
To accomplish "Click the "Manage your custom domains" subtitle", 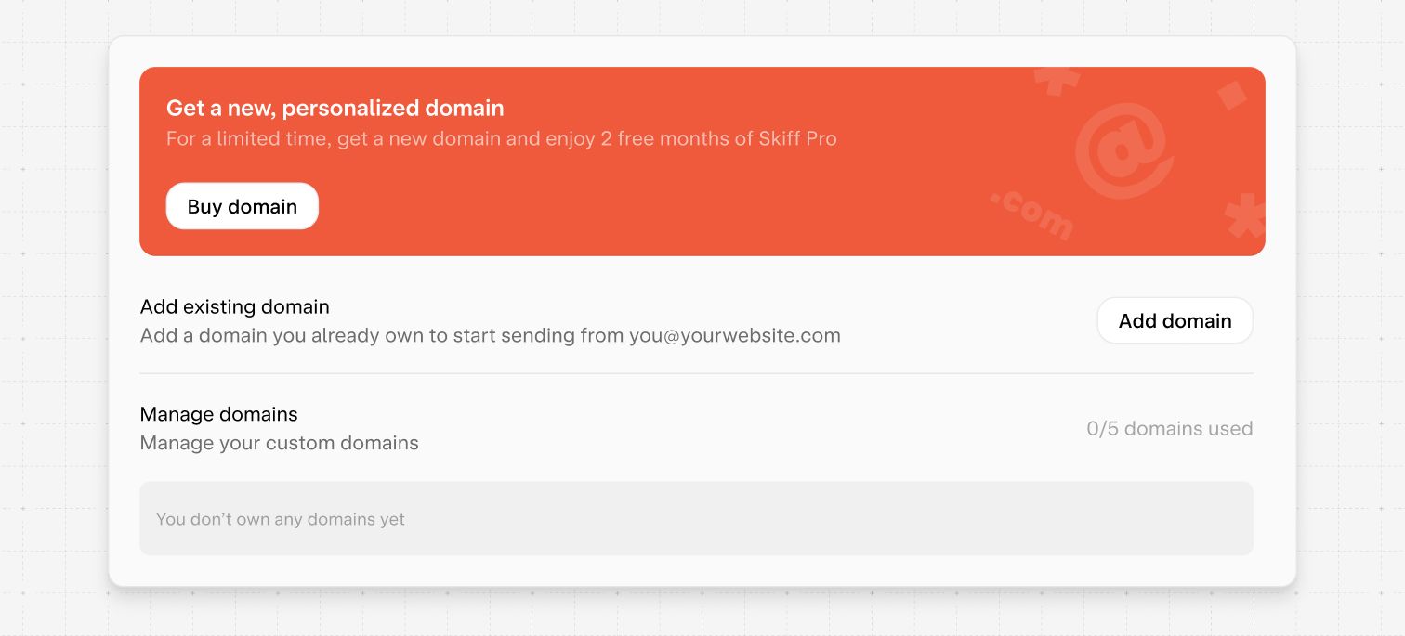I will pyautogui.click(x=279, y=443).
